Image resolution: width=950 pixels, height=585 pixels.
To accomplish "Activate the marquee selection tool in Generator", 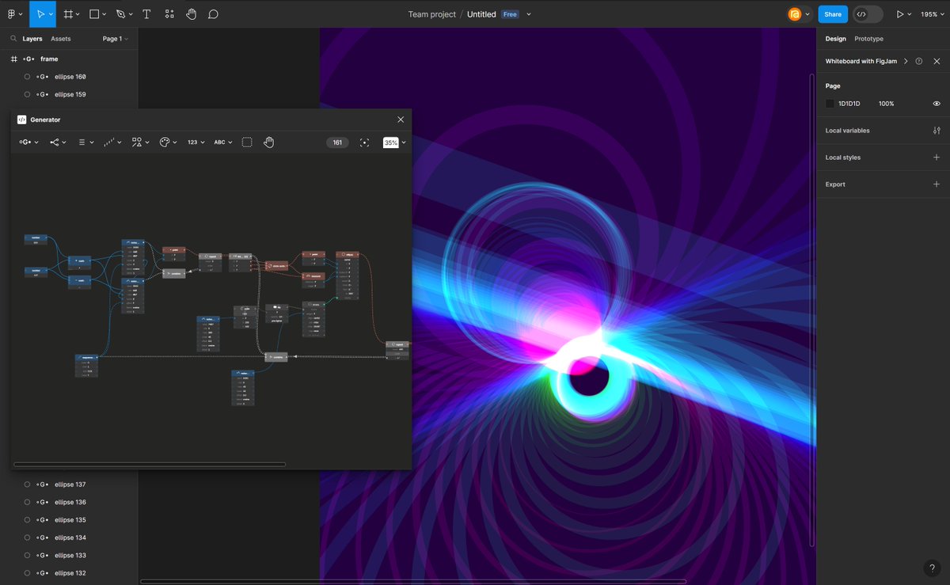I will click(x=247, y=142).
